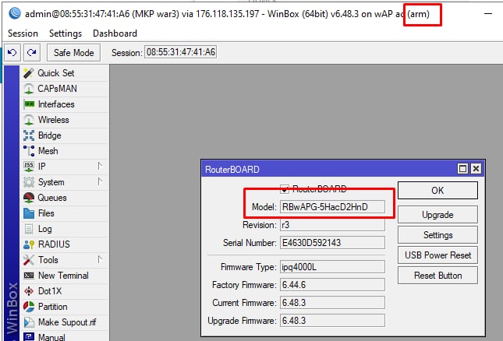Expand the System submenu arrow
The height and width of the screenshot is (341, 503).
[100, 181]
